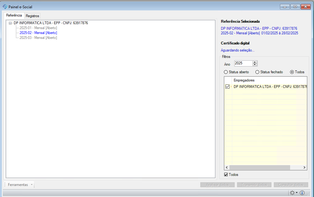Image resolution: width=314 pixels, height=197 pixels.
Task: Increase the Ano value with the up arrow
Action: point(255,62)
